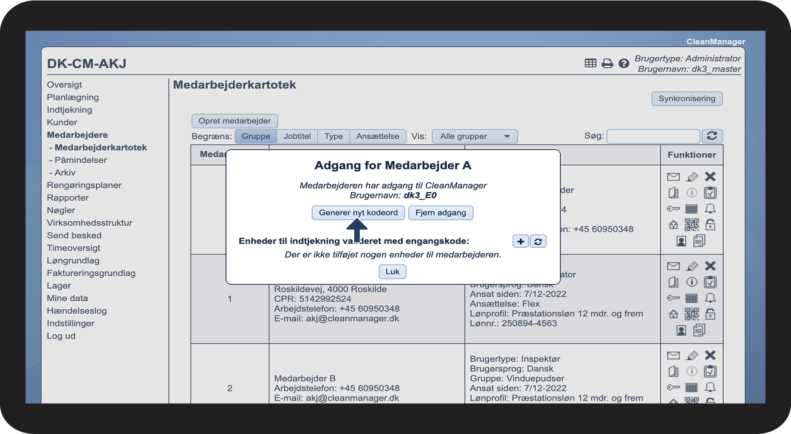Open the Alle grupper dropdown
791x434 pixels.
(475, 136)
